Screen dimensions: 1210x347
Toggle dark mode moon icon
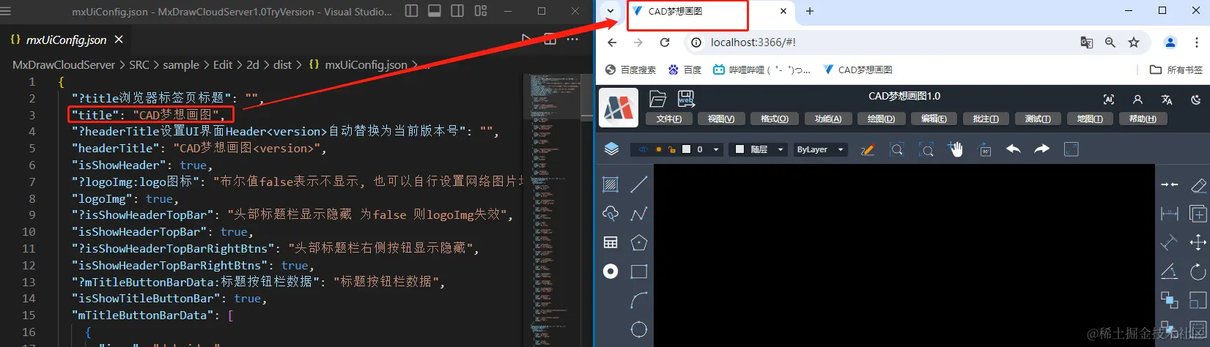(1196, 100)
